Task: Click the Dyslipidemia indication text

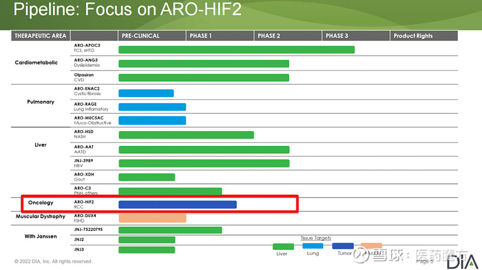Action: (x=87, y=65)
